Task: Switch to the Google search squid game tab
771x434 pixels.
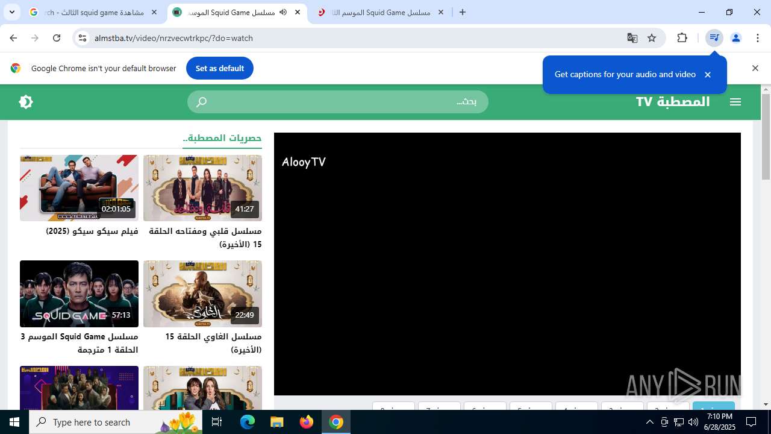Action: point(93,12)
